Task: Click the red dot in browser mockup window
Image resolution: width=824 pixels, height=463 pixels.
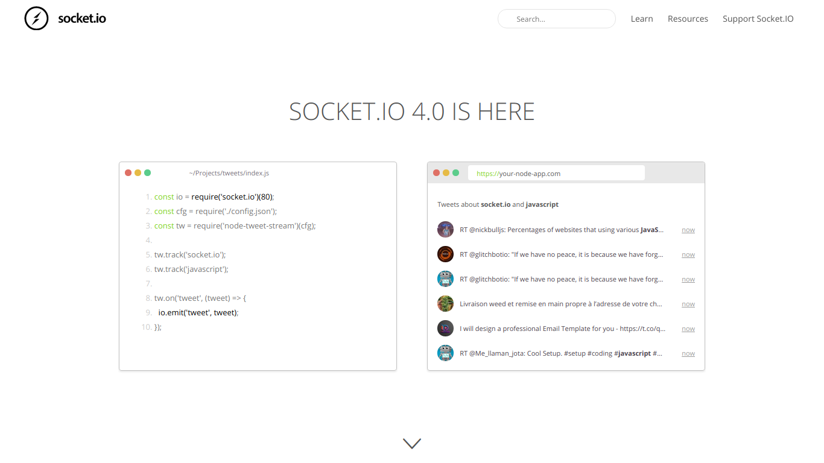Action: 436,172
